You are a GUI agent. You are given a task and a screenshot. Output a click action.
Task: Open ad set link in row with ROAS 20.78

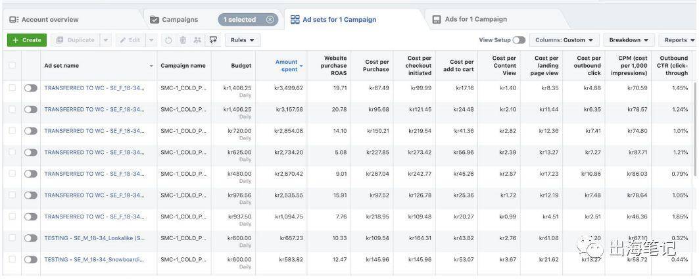(x=94, y=109)
